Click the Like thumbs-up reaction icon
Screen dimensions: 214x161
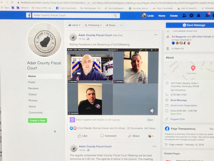click(71, 128)
